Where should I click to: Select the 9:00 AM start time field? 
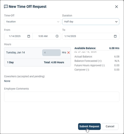pos(47,36)
